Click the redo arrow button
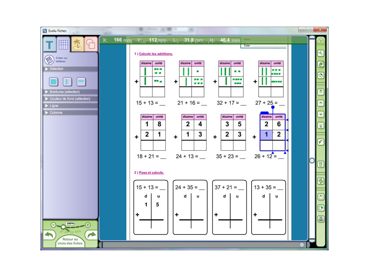 (x=92, y=235)
